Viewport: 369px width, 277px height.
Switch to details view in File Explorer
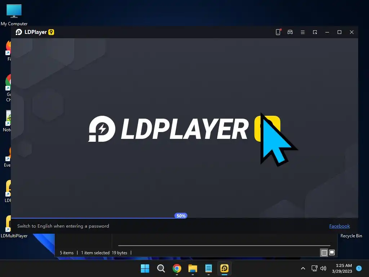[x=324, y=253]
